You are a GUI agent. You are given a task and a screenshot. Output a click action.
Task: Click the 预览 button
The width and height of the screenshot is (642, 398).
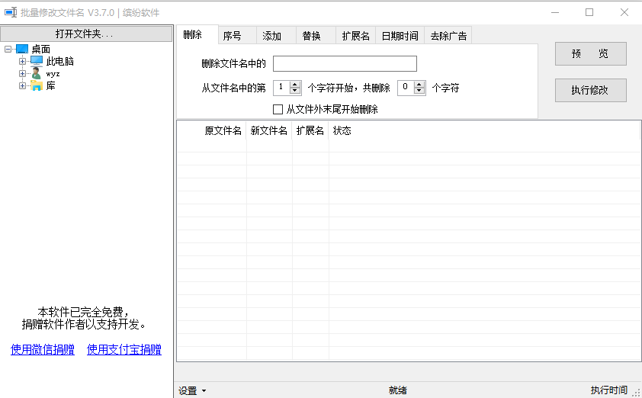pos(590,54)
